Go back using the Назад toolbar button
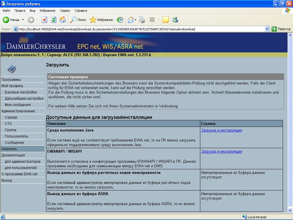293x220 pixels. coord(11,20)
